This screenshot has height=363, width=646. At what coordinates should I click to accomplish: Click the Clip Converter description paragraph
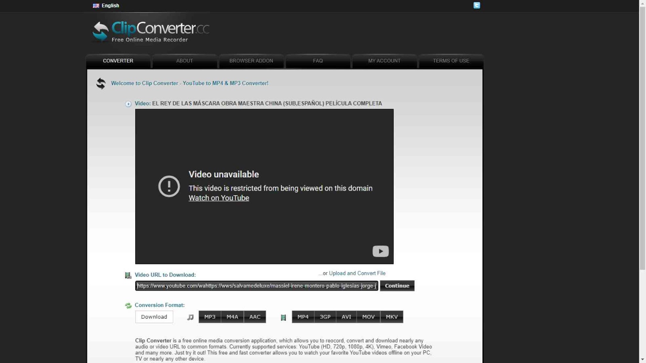click(283, 350)
